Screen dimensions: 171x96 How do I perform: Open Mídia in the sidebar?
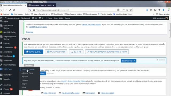pyautogui.click(x=6, y=21)
